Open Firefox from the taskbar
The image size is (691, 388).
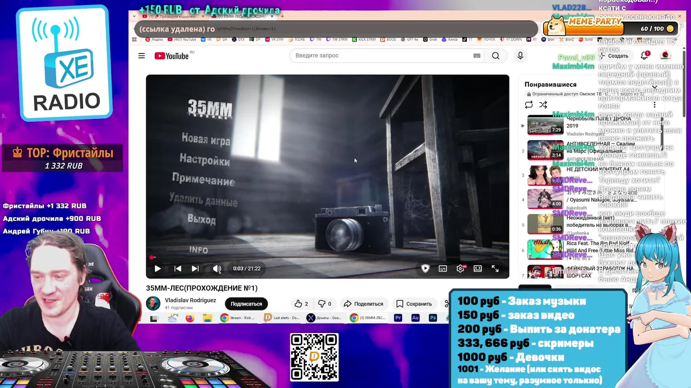coord(189,318)
